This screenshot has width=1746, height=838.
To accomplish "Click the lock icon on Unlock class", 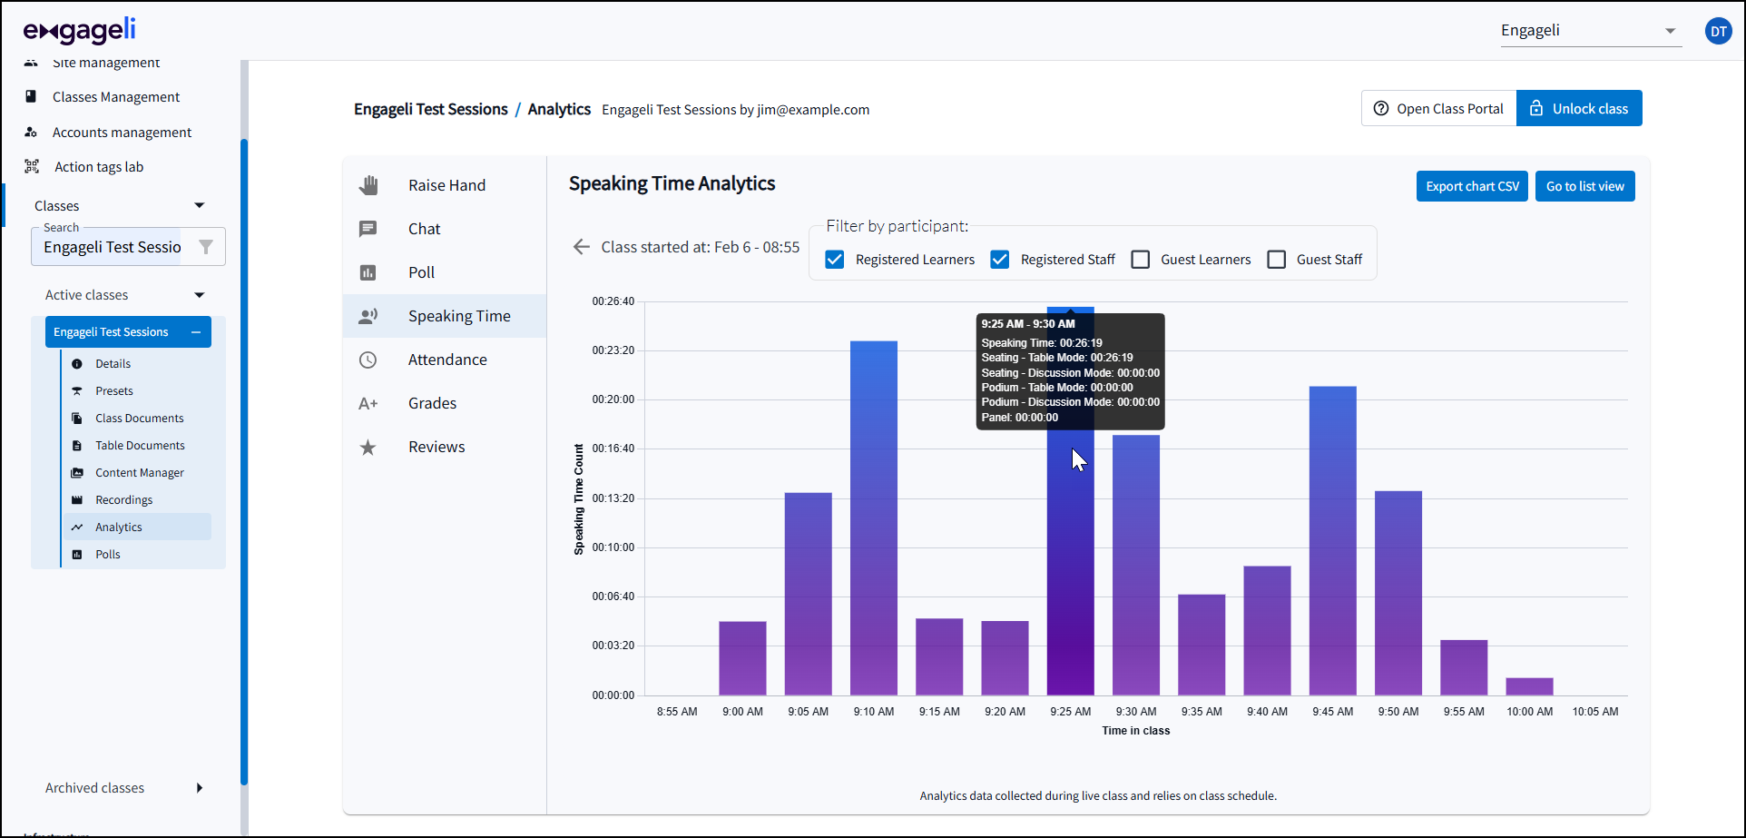I will coord(1536,108).
